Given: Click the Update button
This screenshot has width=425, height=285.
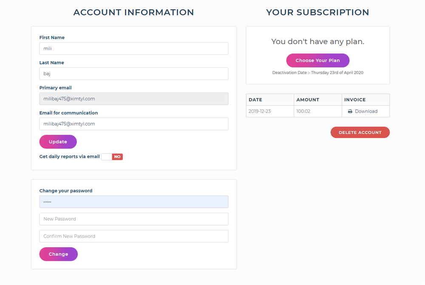Looking at the screenshot, I should pyautogui.click(x=58, y=141).
